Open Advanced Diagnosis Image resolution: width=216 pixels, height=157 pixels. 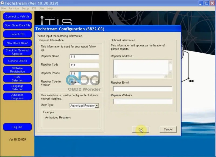coord(17,97)
